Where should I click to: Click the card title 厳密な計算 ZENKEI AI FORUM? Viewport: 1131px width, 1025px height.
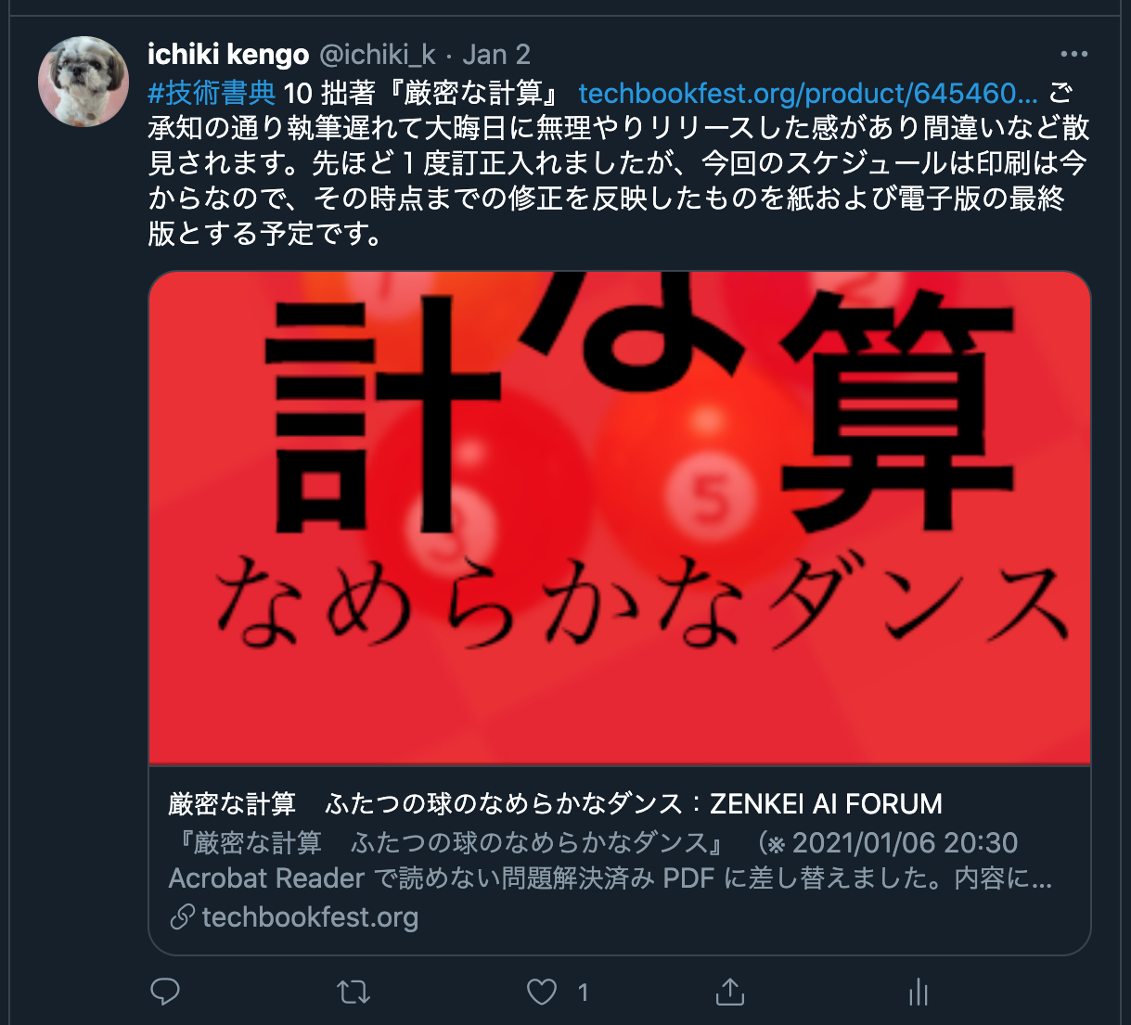[x=555, y=803]
